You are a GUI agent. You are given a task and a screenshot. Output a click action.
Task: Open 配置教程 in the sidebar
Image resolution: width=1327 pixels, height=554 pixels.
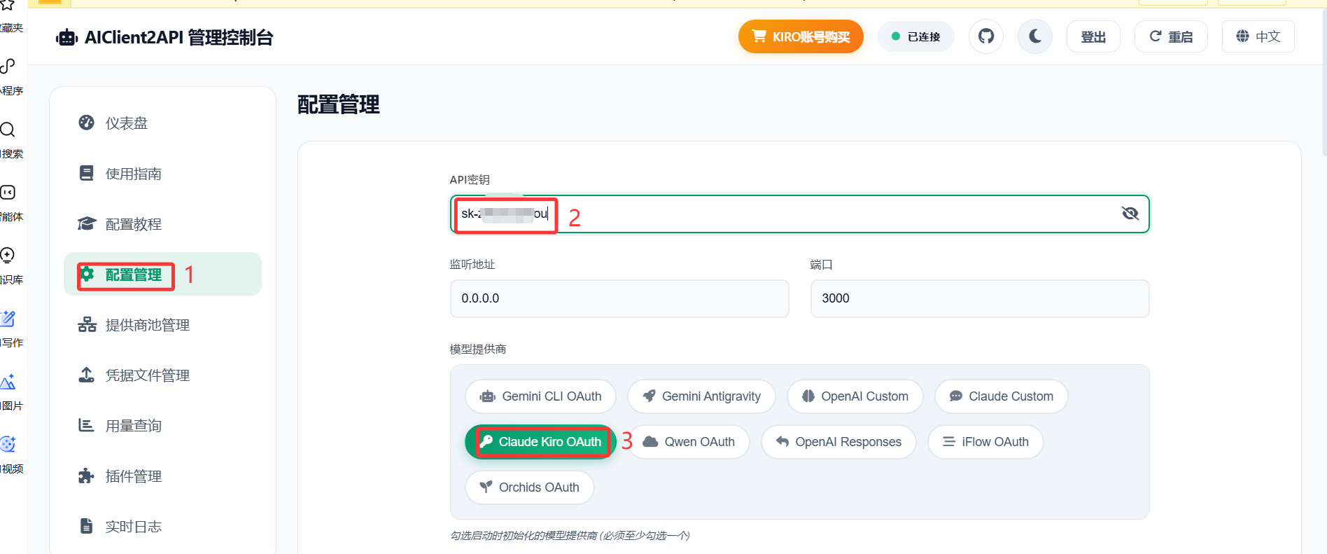[162, 224]
